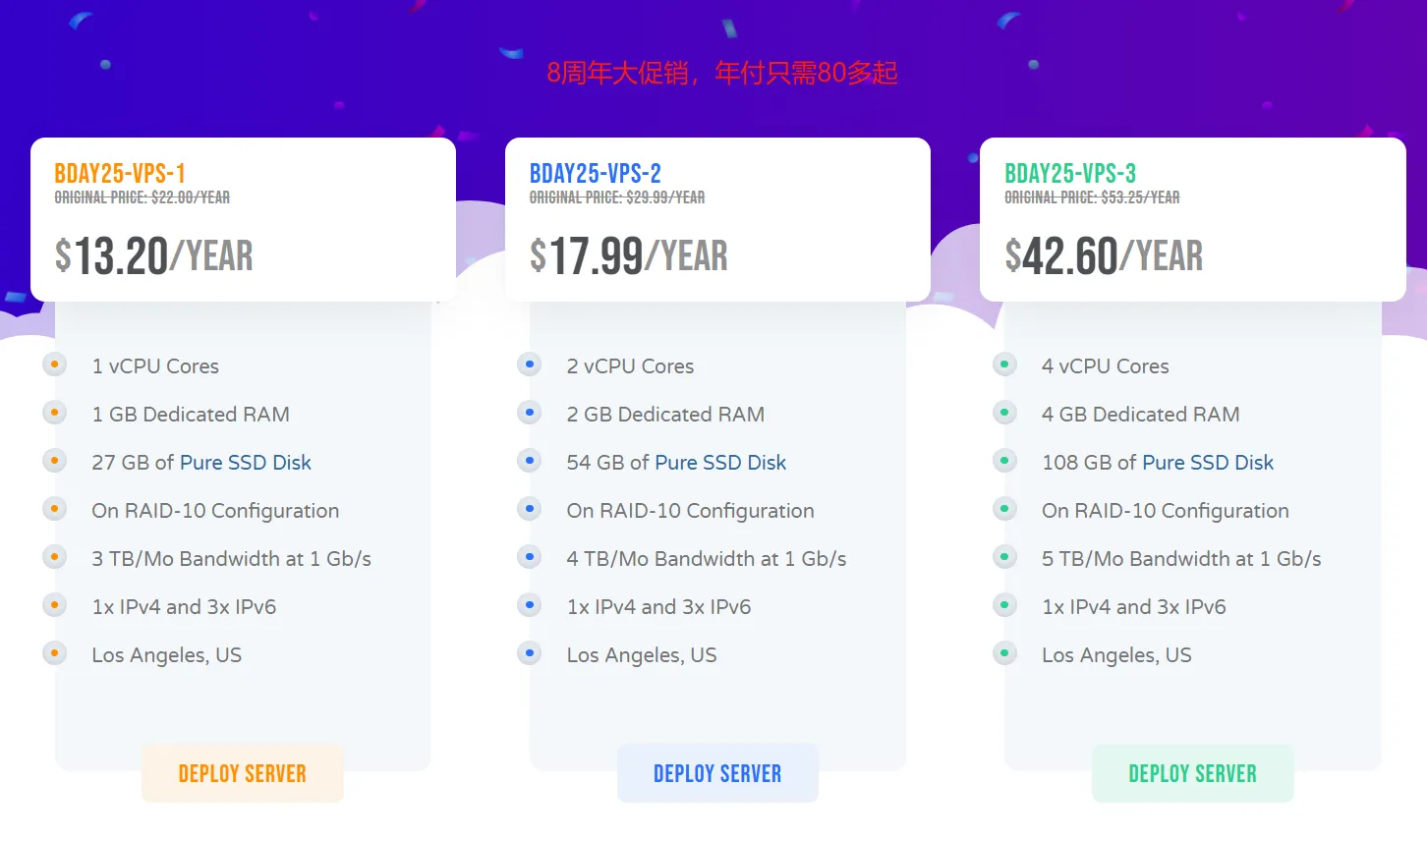Click the orange Deploy Server button
The image size is (1427, 841).
coord(243,773)
